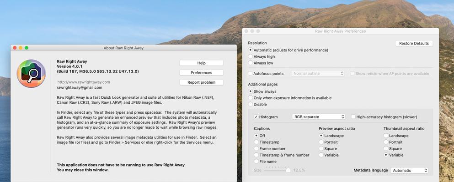Image resolution: width=454 pixels, height=182 pixels.
Task: Click the Metadata language label
Action: pos(371,170)
